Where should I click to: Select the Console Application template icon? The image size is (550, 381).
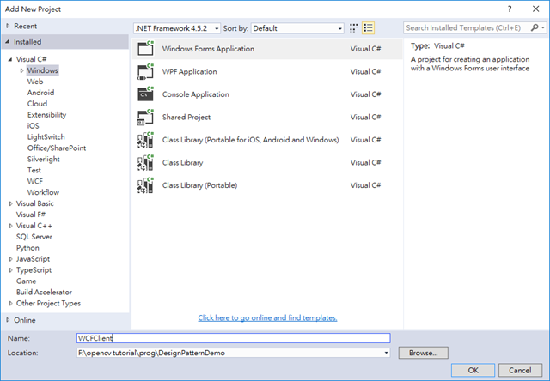[x=145, y=94]
